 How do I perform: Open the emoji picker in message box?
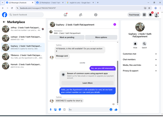click(x=111, y=109)
